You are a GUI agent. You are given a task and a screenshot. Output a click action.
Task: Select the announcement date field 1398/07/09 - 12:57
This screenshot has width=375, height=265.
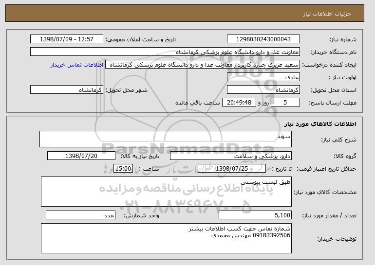pyautogui.click(x=67, y=39)
